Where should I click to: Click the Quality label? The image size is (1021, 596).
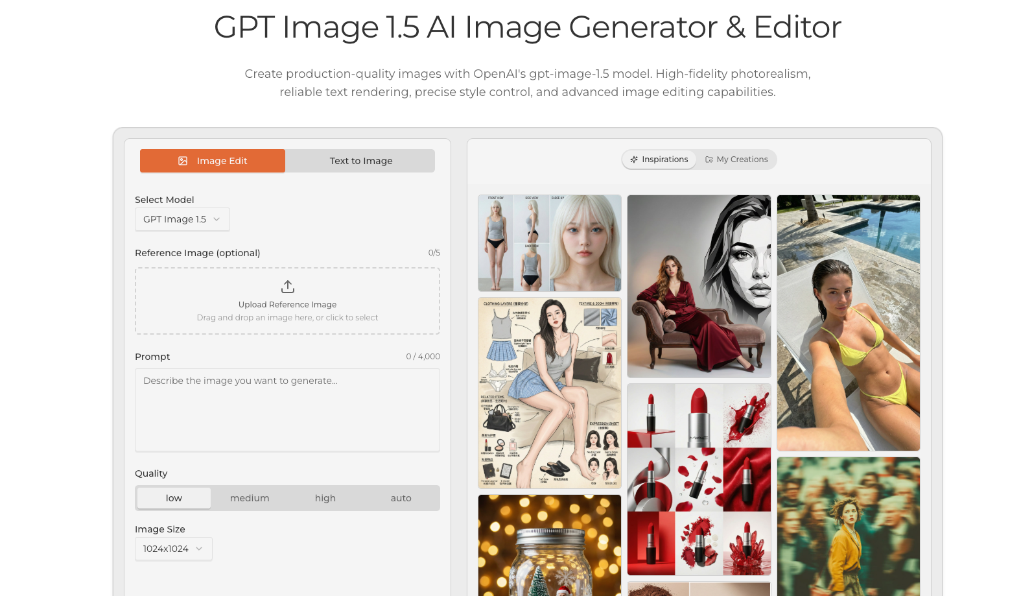(151, 473)
